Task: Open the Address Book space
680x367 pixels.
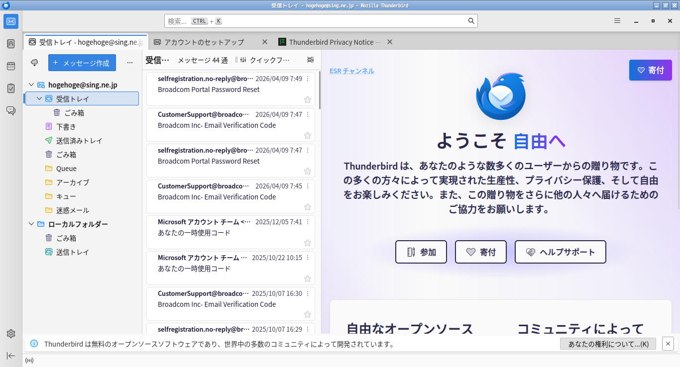Action: pyautogui.click(x=11, y=44)
